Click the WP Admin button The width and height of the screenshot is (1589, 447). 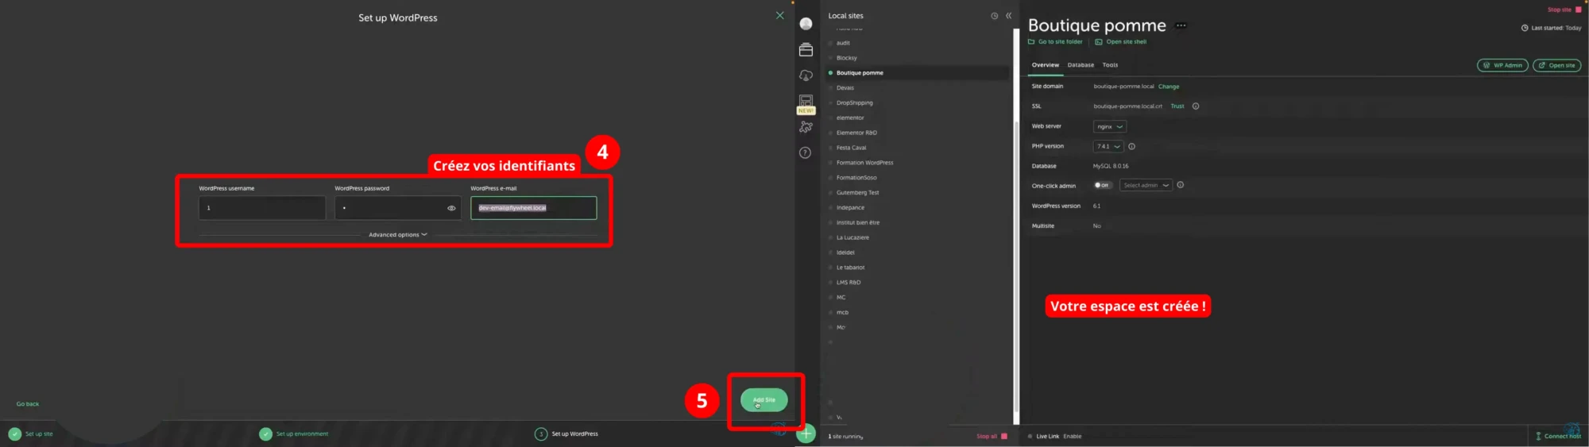click(1502, 65)
